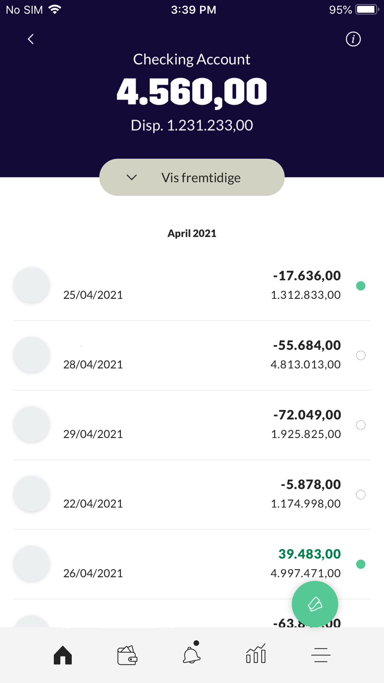The height and width of the screenshot is (683, 384).
Task: Open the statistics chart icon
Action: click(x=256, y=654)
